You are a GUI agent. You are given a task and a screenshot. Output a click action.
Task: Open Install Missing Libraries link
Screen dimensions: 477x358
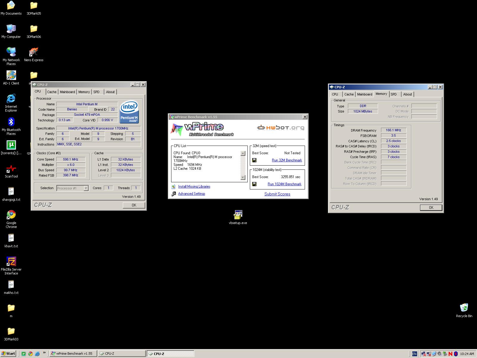click(x=194, y=186)
